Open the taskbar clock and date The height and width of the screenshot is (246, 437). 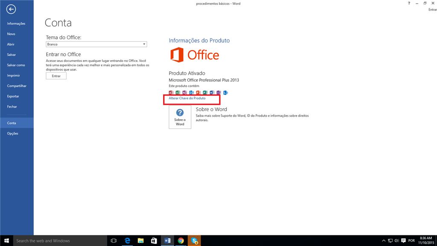426,240
